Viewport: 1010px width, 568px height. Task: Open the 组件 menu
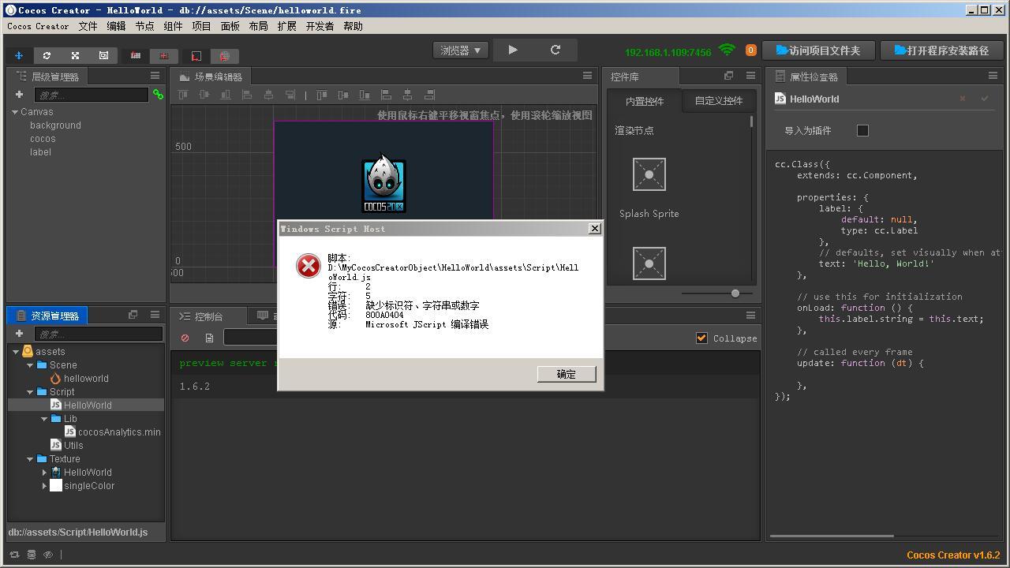click(173, 26)
